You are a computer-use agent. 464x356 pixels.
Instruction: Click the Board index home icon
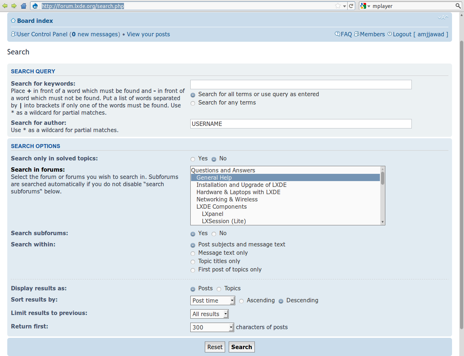(13, 21)
